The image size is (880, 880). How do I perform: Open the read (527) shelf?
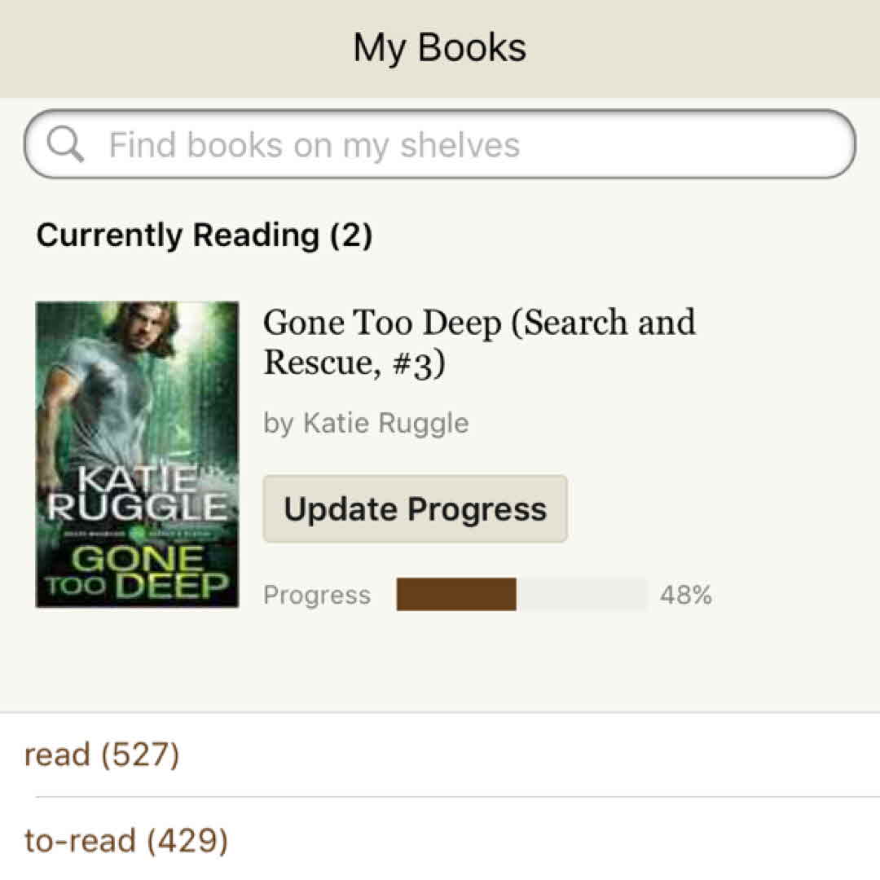coord(102,755)
